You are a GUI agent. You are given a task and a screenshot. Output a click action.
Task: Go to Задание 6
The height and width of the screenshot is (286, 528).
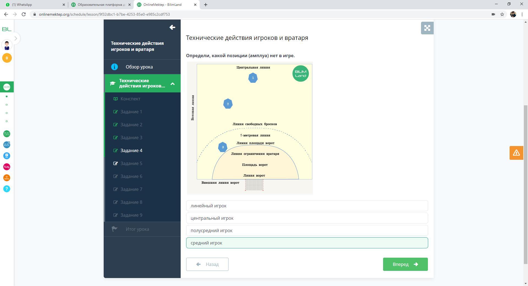pos(131,176)
